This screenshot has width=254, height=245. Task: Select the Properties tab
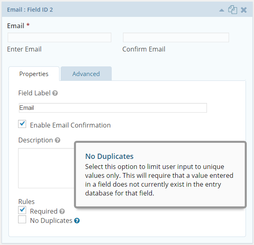pos(34,74)
